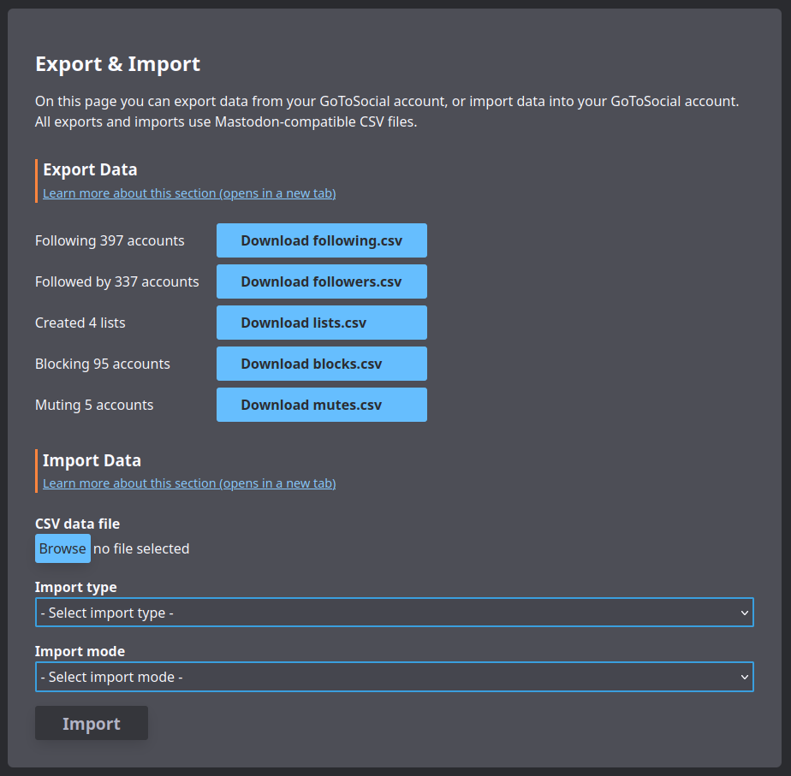Viewport: 791px width, 776px height.
Task: Download the following.csv export file
Action: tap(321, 240)
